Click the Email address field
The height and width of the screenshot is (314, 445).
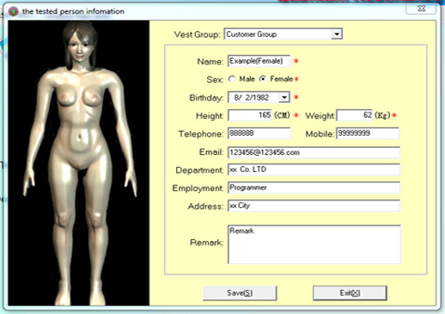pos(314,152)
